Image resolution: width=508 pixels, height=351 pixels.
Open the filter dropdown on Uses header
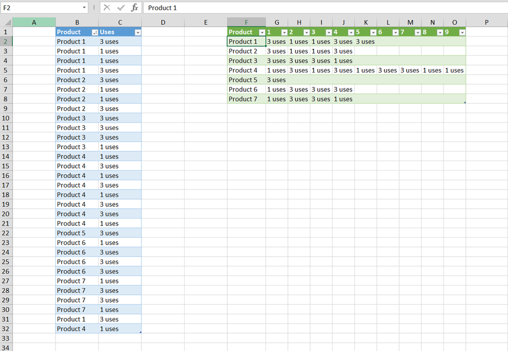tap(138, 33)
